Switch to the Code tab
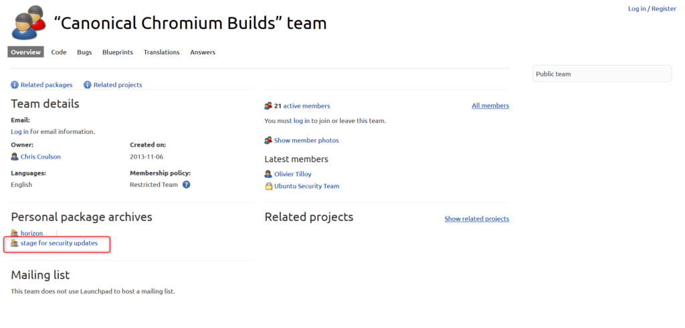 (x=59, y=52)
